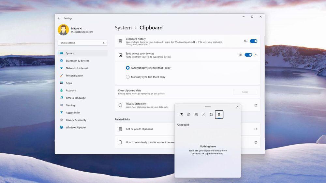
Task: Turn off the Clipboard history toggle
Action: coord(253,41)
